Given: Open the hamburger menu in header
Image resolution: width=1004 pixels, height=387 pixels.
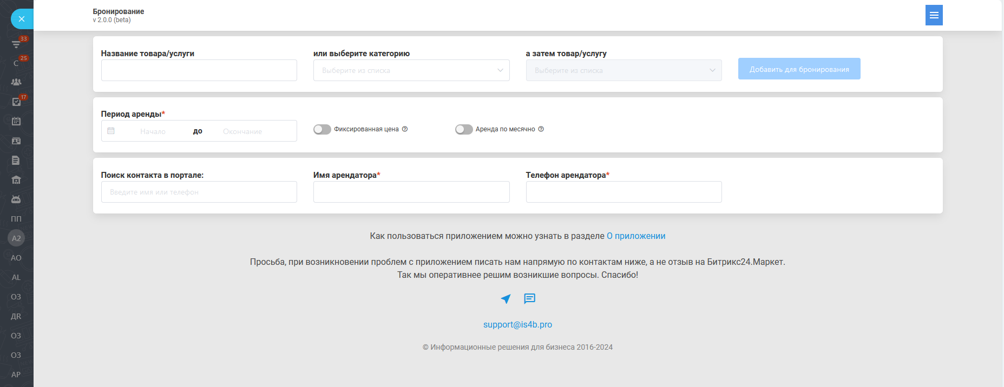Looking at the screenshot, I should point(934,15).
